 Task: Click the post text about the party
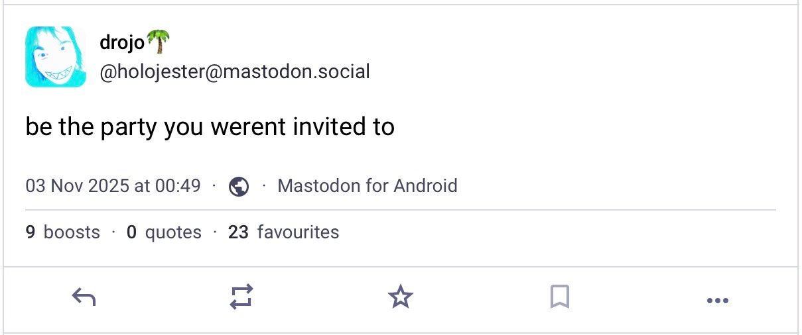pyautogui.click(x=210, y=126)
